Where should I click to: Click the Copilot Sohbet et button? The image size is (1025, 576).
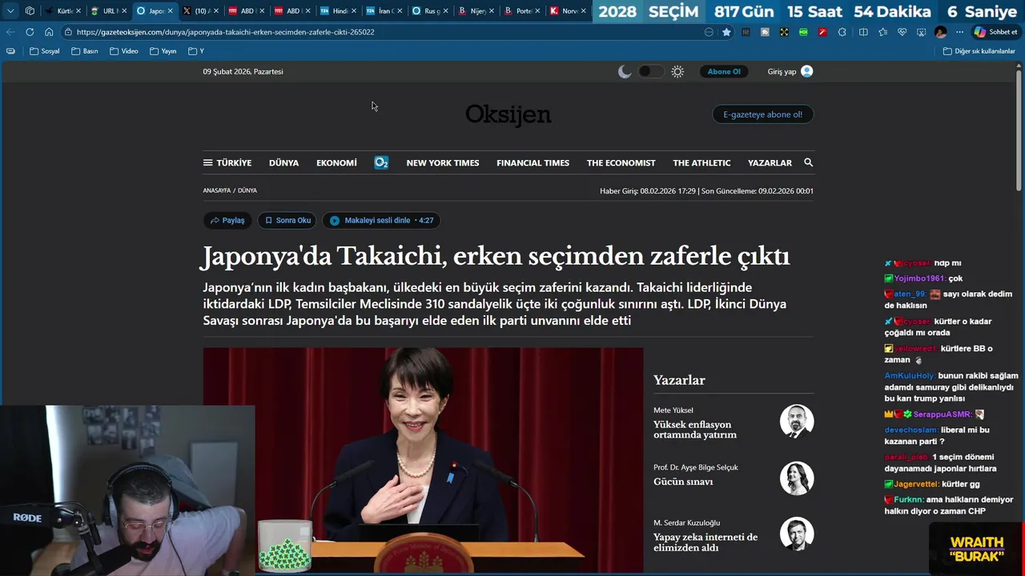[995, 32]
